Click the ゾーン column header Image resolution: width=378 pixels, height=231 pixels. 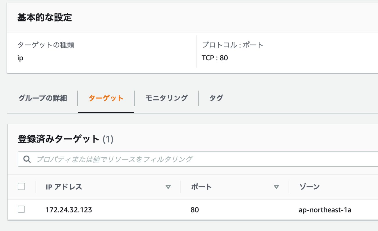[309, 187]
